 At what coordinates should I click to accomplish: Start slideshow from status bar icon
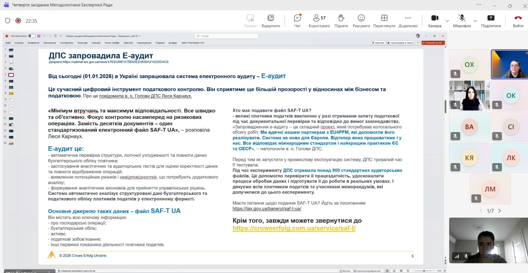(408, 271)
